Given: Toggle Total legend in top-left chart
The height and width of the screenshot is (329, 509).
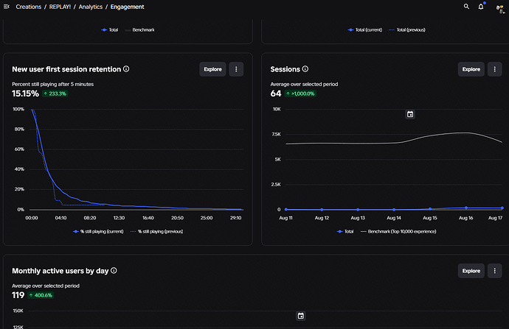Looking at the screenshot, I should point(110,29).
